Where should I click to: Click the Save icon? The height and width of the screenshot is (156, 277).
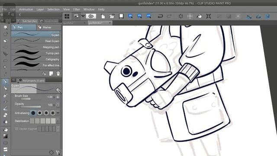point(121,16)
